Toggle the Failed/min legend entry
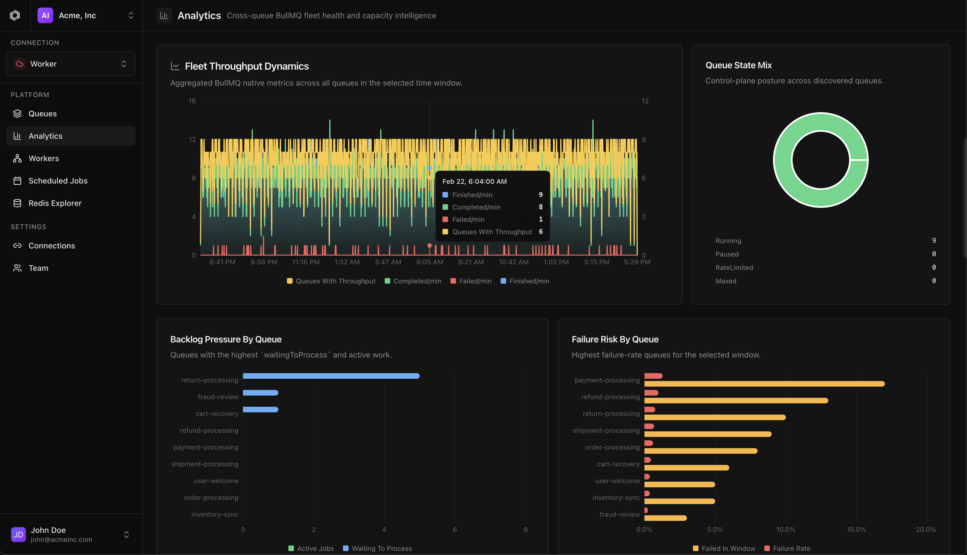Screen dimensions: 967x555 [x=471, y=281]
